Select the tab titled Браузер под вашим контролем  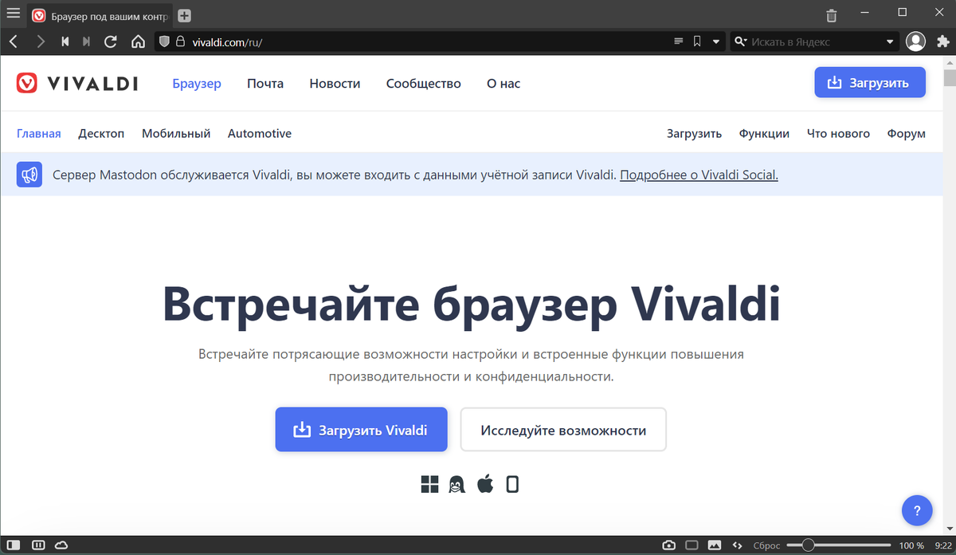pyautogui.click(x=100, y=16)
